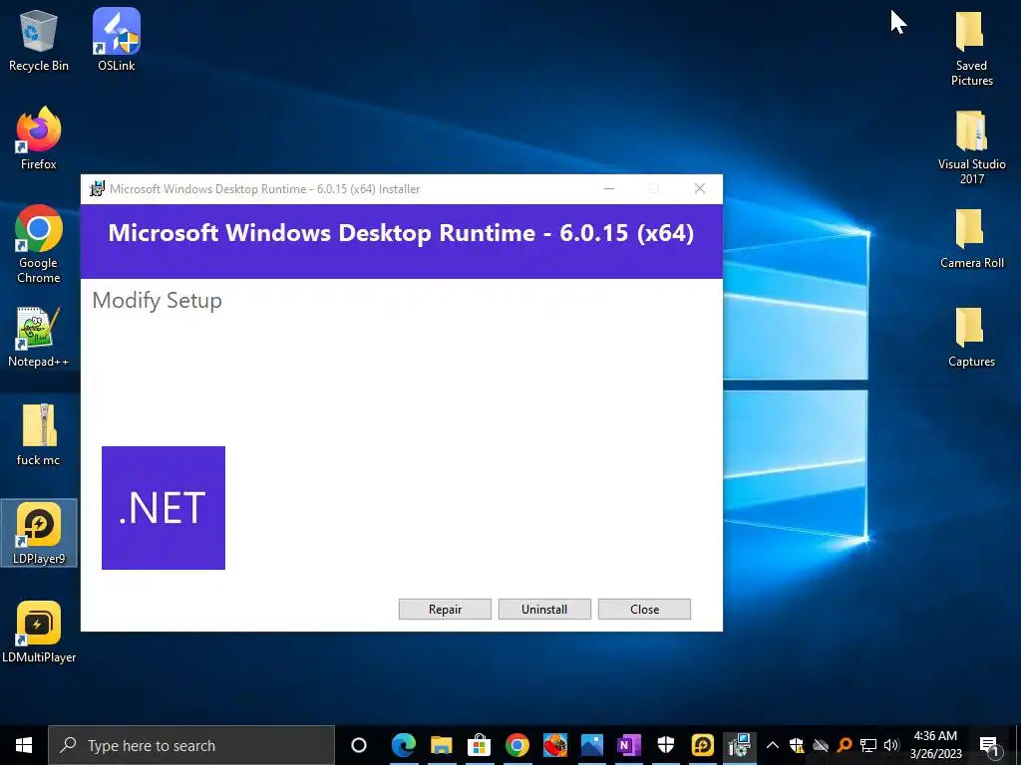Screen dimensions: 1021x765
Task: Open volume control tray icon
Action: [891, 745]
